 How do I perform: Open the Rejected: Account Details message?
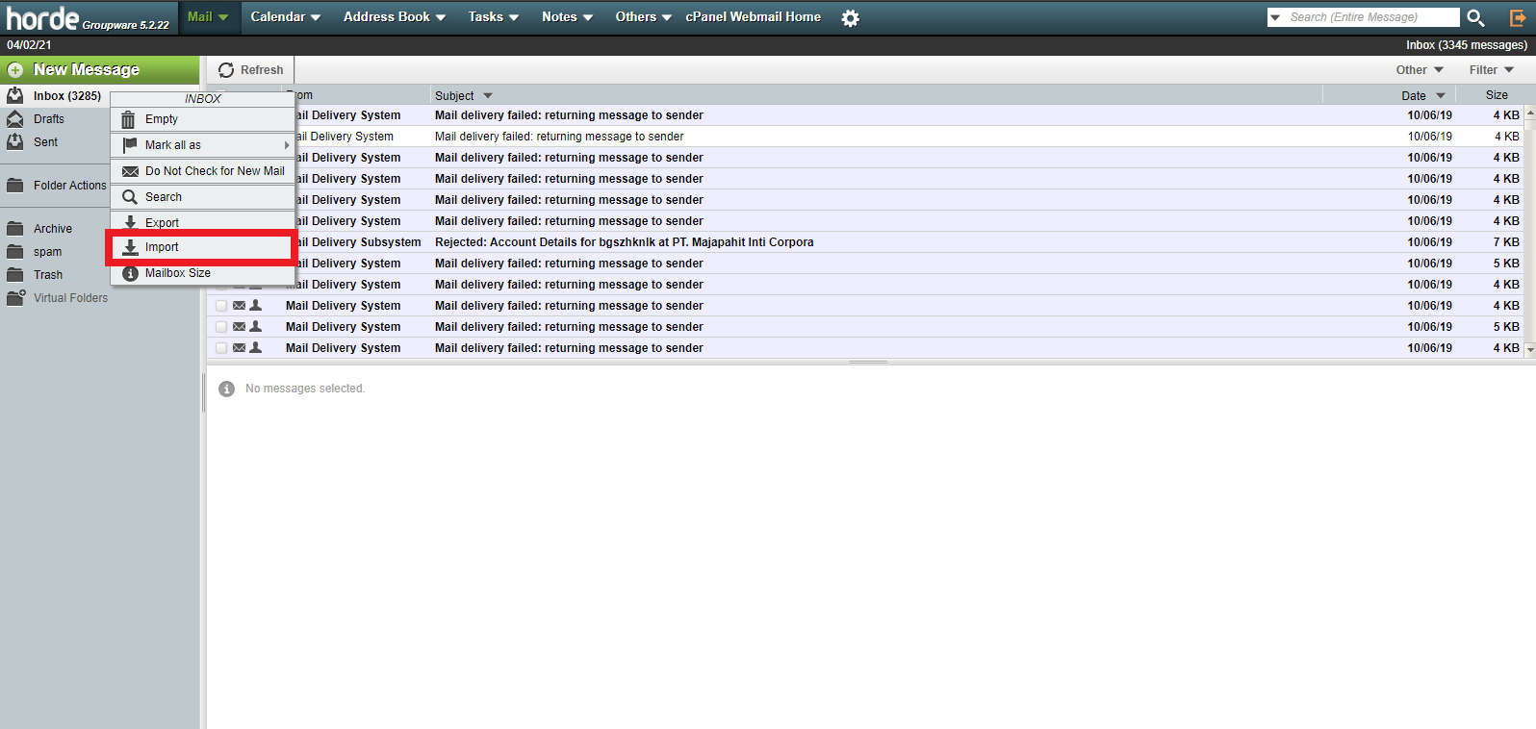click(624, 242)
